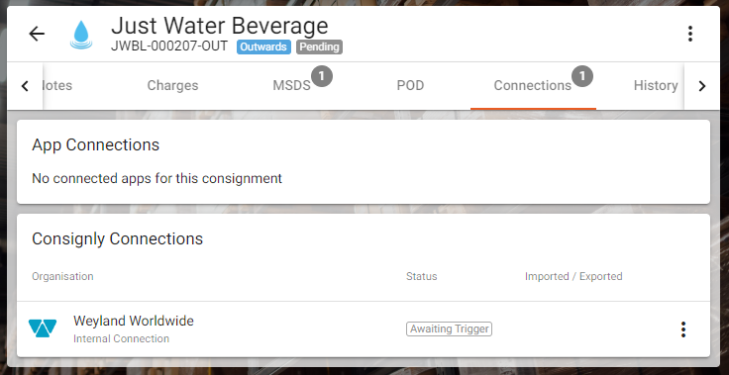This screenshot has height=375, width=729.
Task: Click the MSDS tab count badge
Action: (x=322, y=76)
